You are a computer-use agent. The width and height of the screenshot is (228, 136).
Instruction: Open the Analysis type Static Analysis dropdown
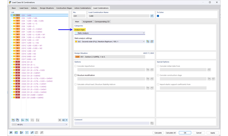pos(110,33)
